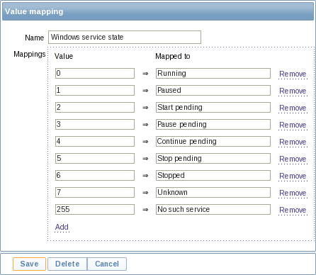The image size is (316, 275).
Task: Click the 'Running' mapped-to field
Action: [x=213, y=73]
